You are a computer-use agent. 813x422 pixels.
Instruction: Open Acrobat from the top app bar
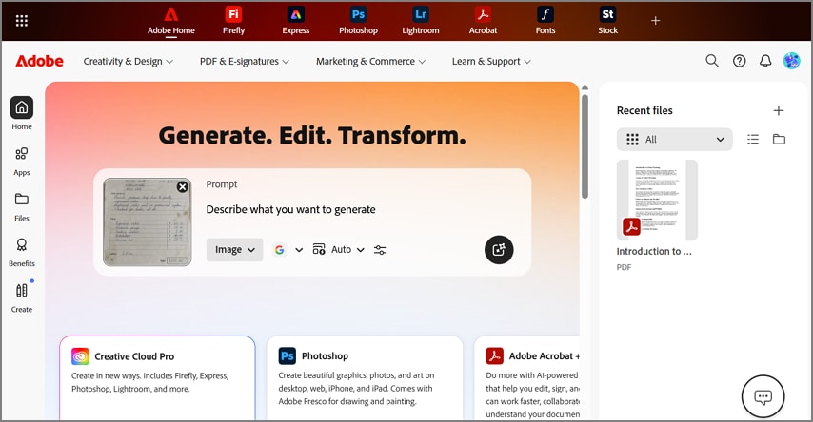pos(483,21)
